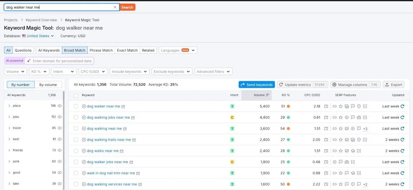Add 'dog walker near me' with plus icon
Image resolution: width=413 pixels, height=190 pixels.
point(84,106)
